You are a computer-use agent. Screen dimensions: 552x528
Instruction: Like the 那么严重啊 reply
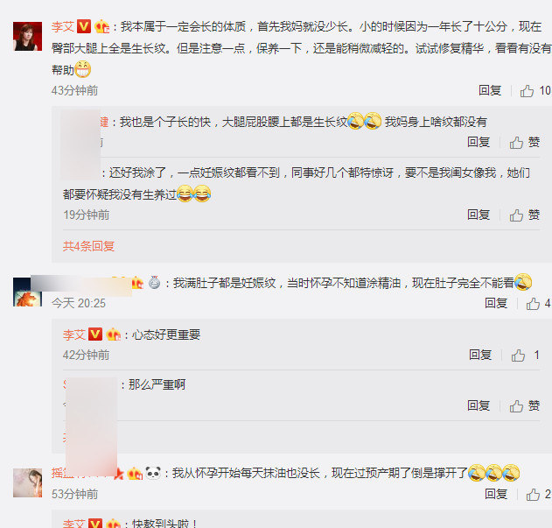(525, 406)
